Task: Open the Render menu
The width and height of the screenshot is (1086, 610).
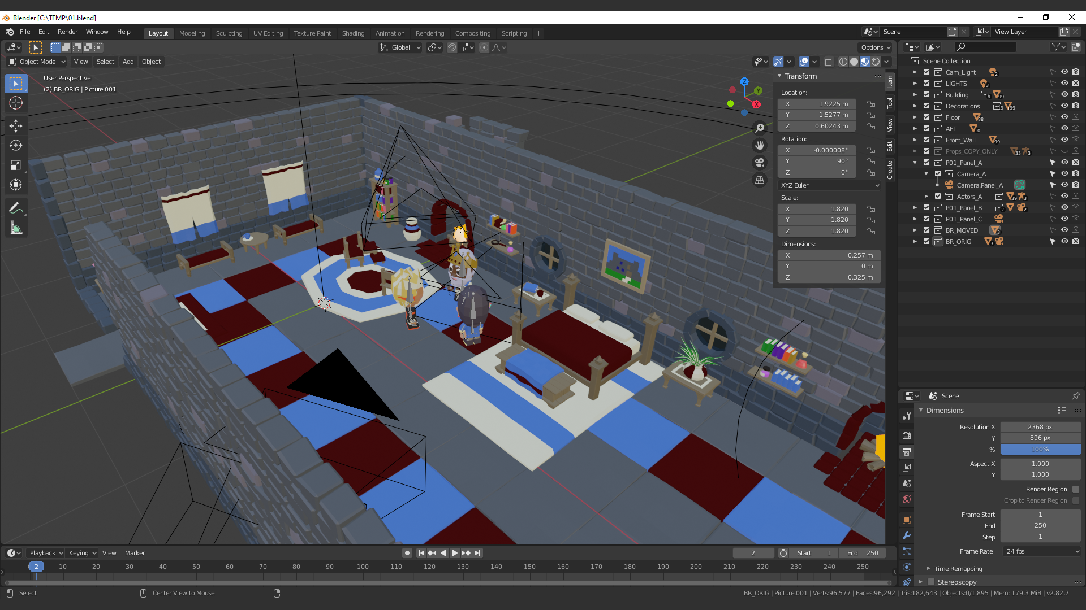Action: point(67,32)
